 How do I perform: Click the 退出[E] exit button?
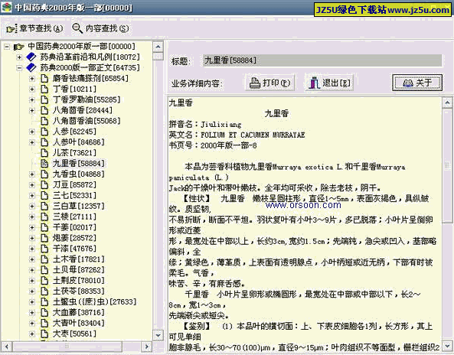pos(329,83)
